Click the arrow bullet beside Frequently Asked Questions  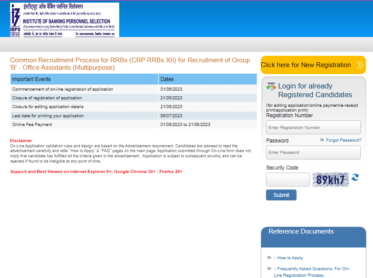click(x=269, y=268)
